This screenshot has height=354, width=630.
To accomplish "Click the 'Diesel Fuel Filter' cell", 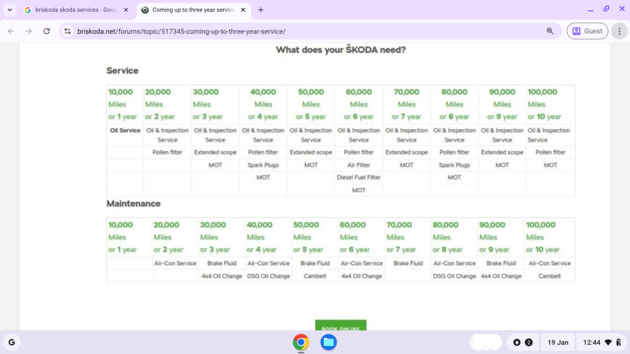I will [x=359, y=178].
